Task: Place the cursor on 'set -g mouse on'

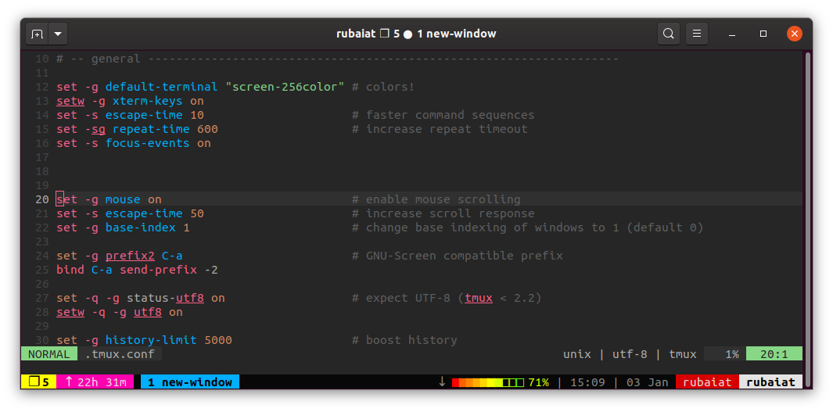Action: (x=110, y=199)
